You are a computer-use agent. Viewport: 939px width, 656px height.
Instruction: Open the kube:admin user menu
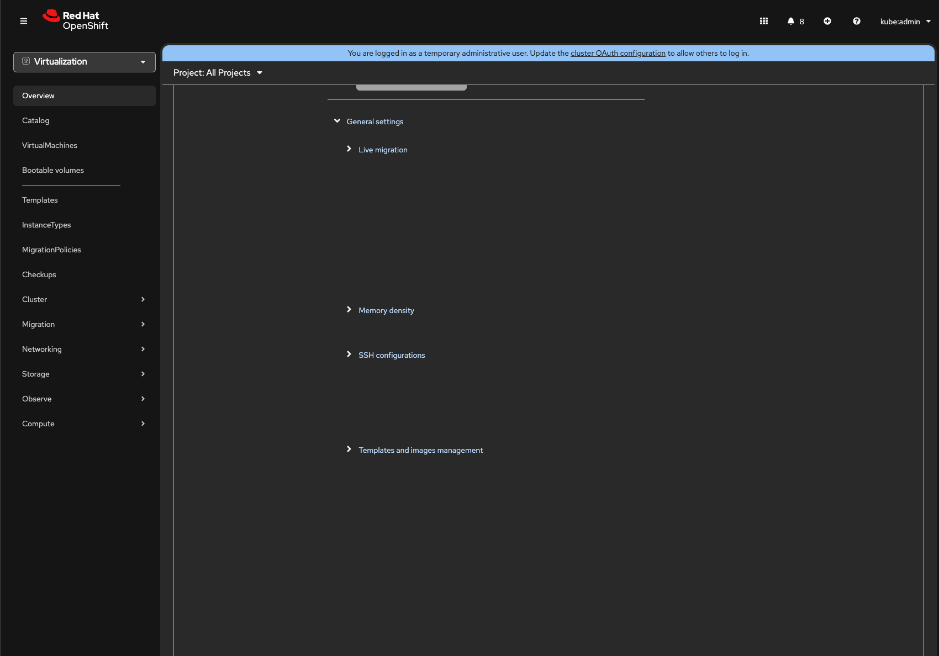pyautogui.click(x=905, y=22)
